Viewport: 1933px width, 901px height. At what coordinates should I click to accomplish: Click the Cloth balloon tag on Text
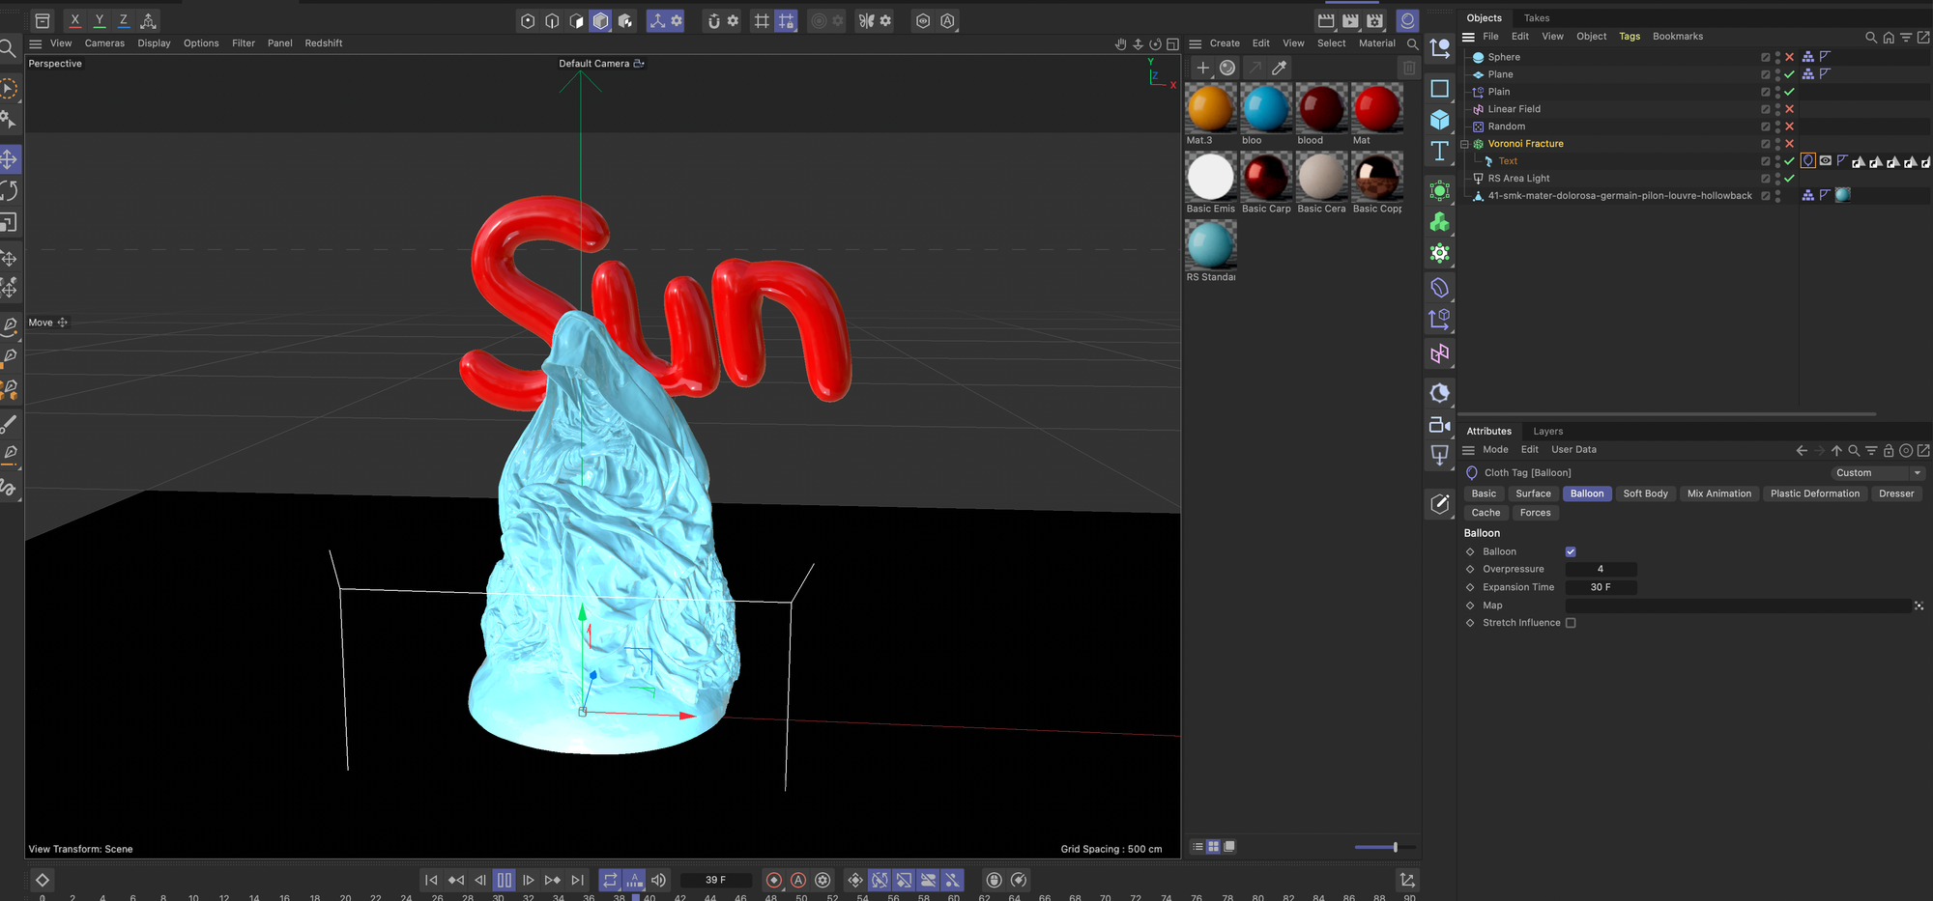1807,161
